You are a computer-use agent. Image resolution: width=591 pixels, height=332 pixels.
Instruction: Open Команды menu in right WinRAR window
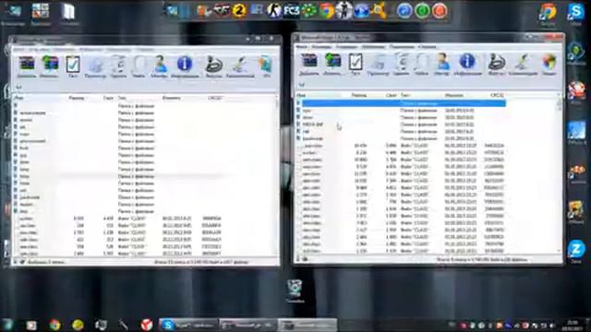coord(321,47)
